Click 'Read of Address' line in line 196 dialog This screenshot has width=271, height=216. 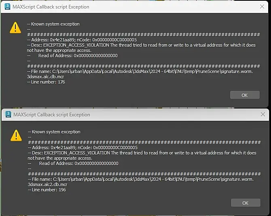pos(79,163)
